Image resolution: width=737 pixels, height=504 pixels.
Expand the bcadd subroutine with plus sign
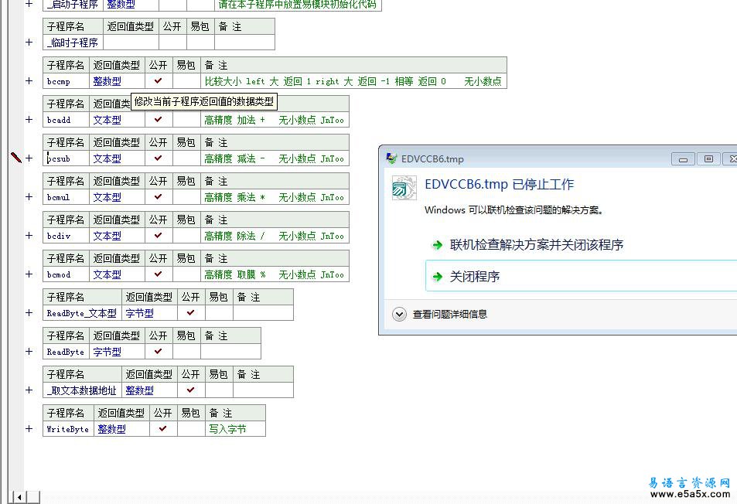(x=29, y=119)
